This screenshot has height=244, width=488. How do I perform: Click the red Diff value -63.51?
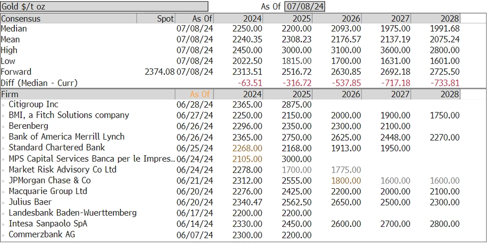point(250,83)
